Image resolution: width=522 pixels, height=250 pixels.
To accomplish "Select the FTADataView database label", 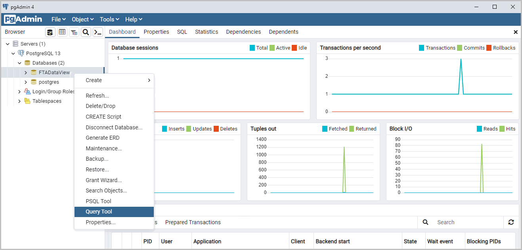I will (54, 73).
